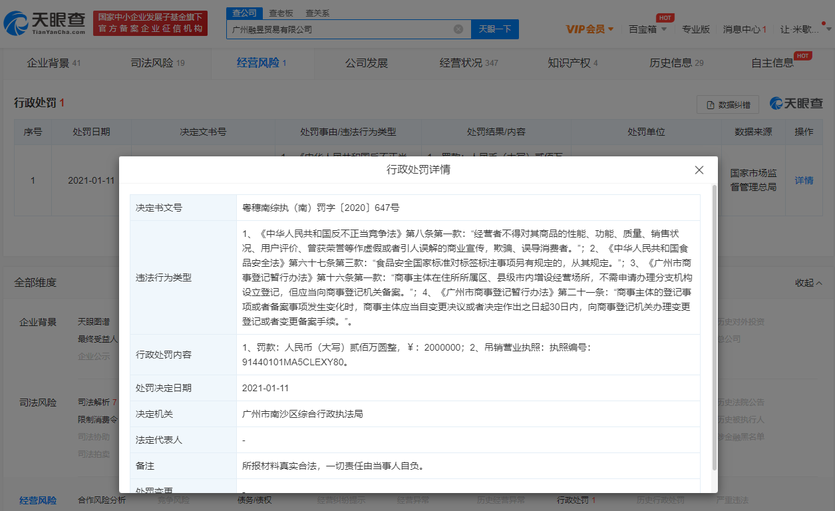Open the VIP会员 dropdown

coord(589,29)
